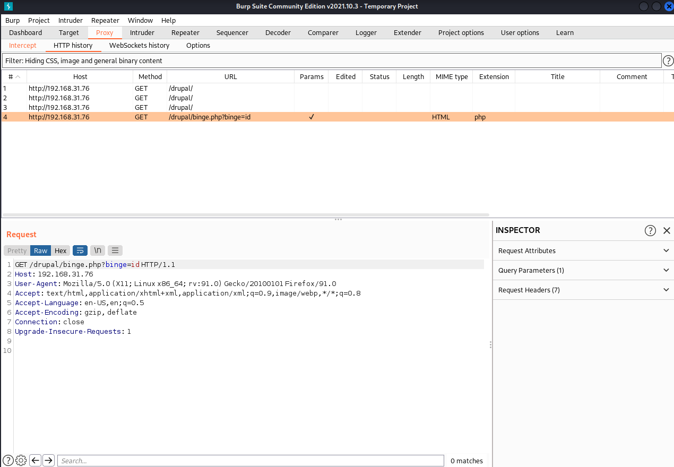Switch to the Target tab
The height and width of the screenshot is (467, 674).
pos(69,32)
